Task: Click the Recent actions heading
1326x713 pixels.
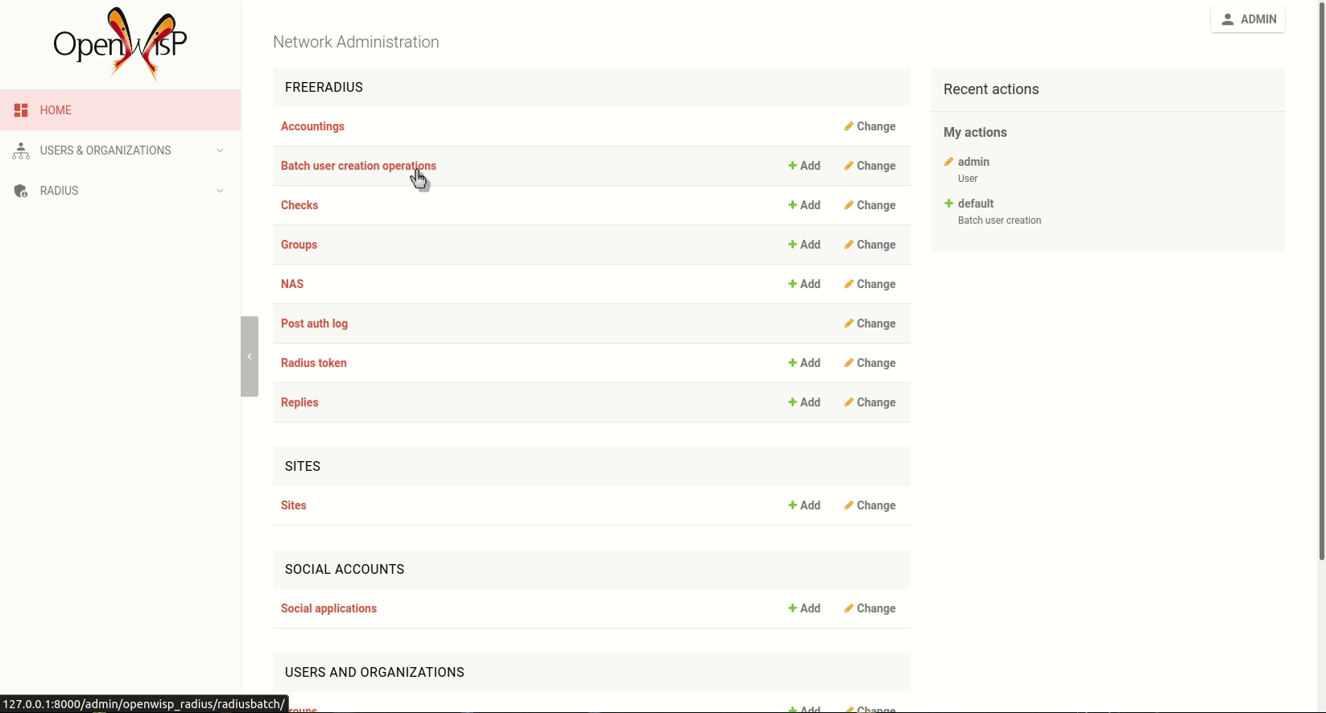Action: point(991,89)
